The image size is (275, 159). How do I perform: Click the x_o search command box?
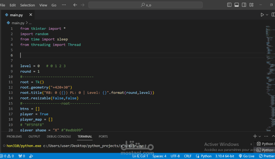145,5
